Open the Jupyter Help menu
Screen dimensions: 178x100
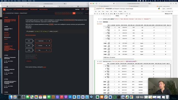(125, 11)
